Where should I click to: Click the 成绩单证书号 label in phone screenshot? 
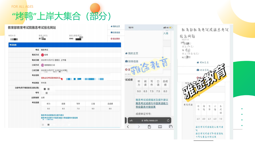pyautogui.click(x=143, y=114)
